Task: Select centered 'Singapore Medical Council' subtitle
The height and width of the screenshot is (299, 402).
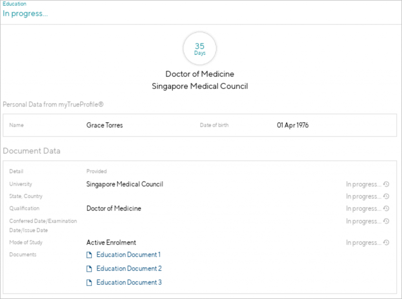Action: pyautogui.click(x=200, y=86)
